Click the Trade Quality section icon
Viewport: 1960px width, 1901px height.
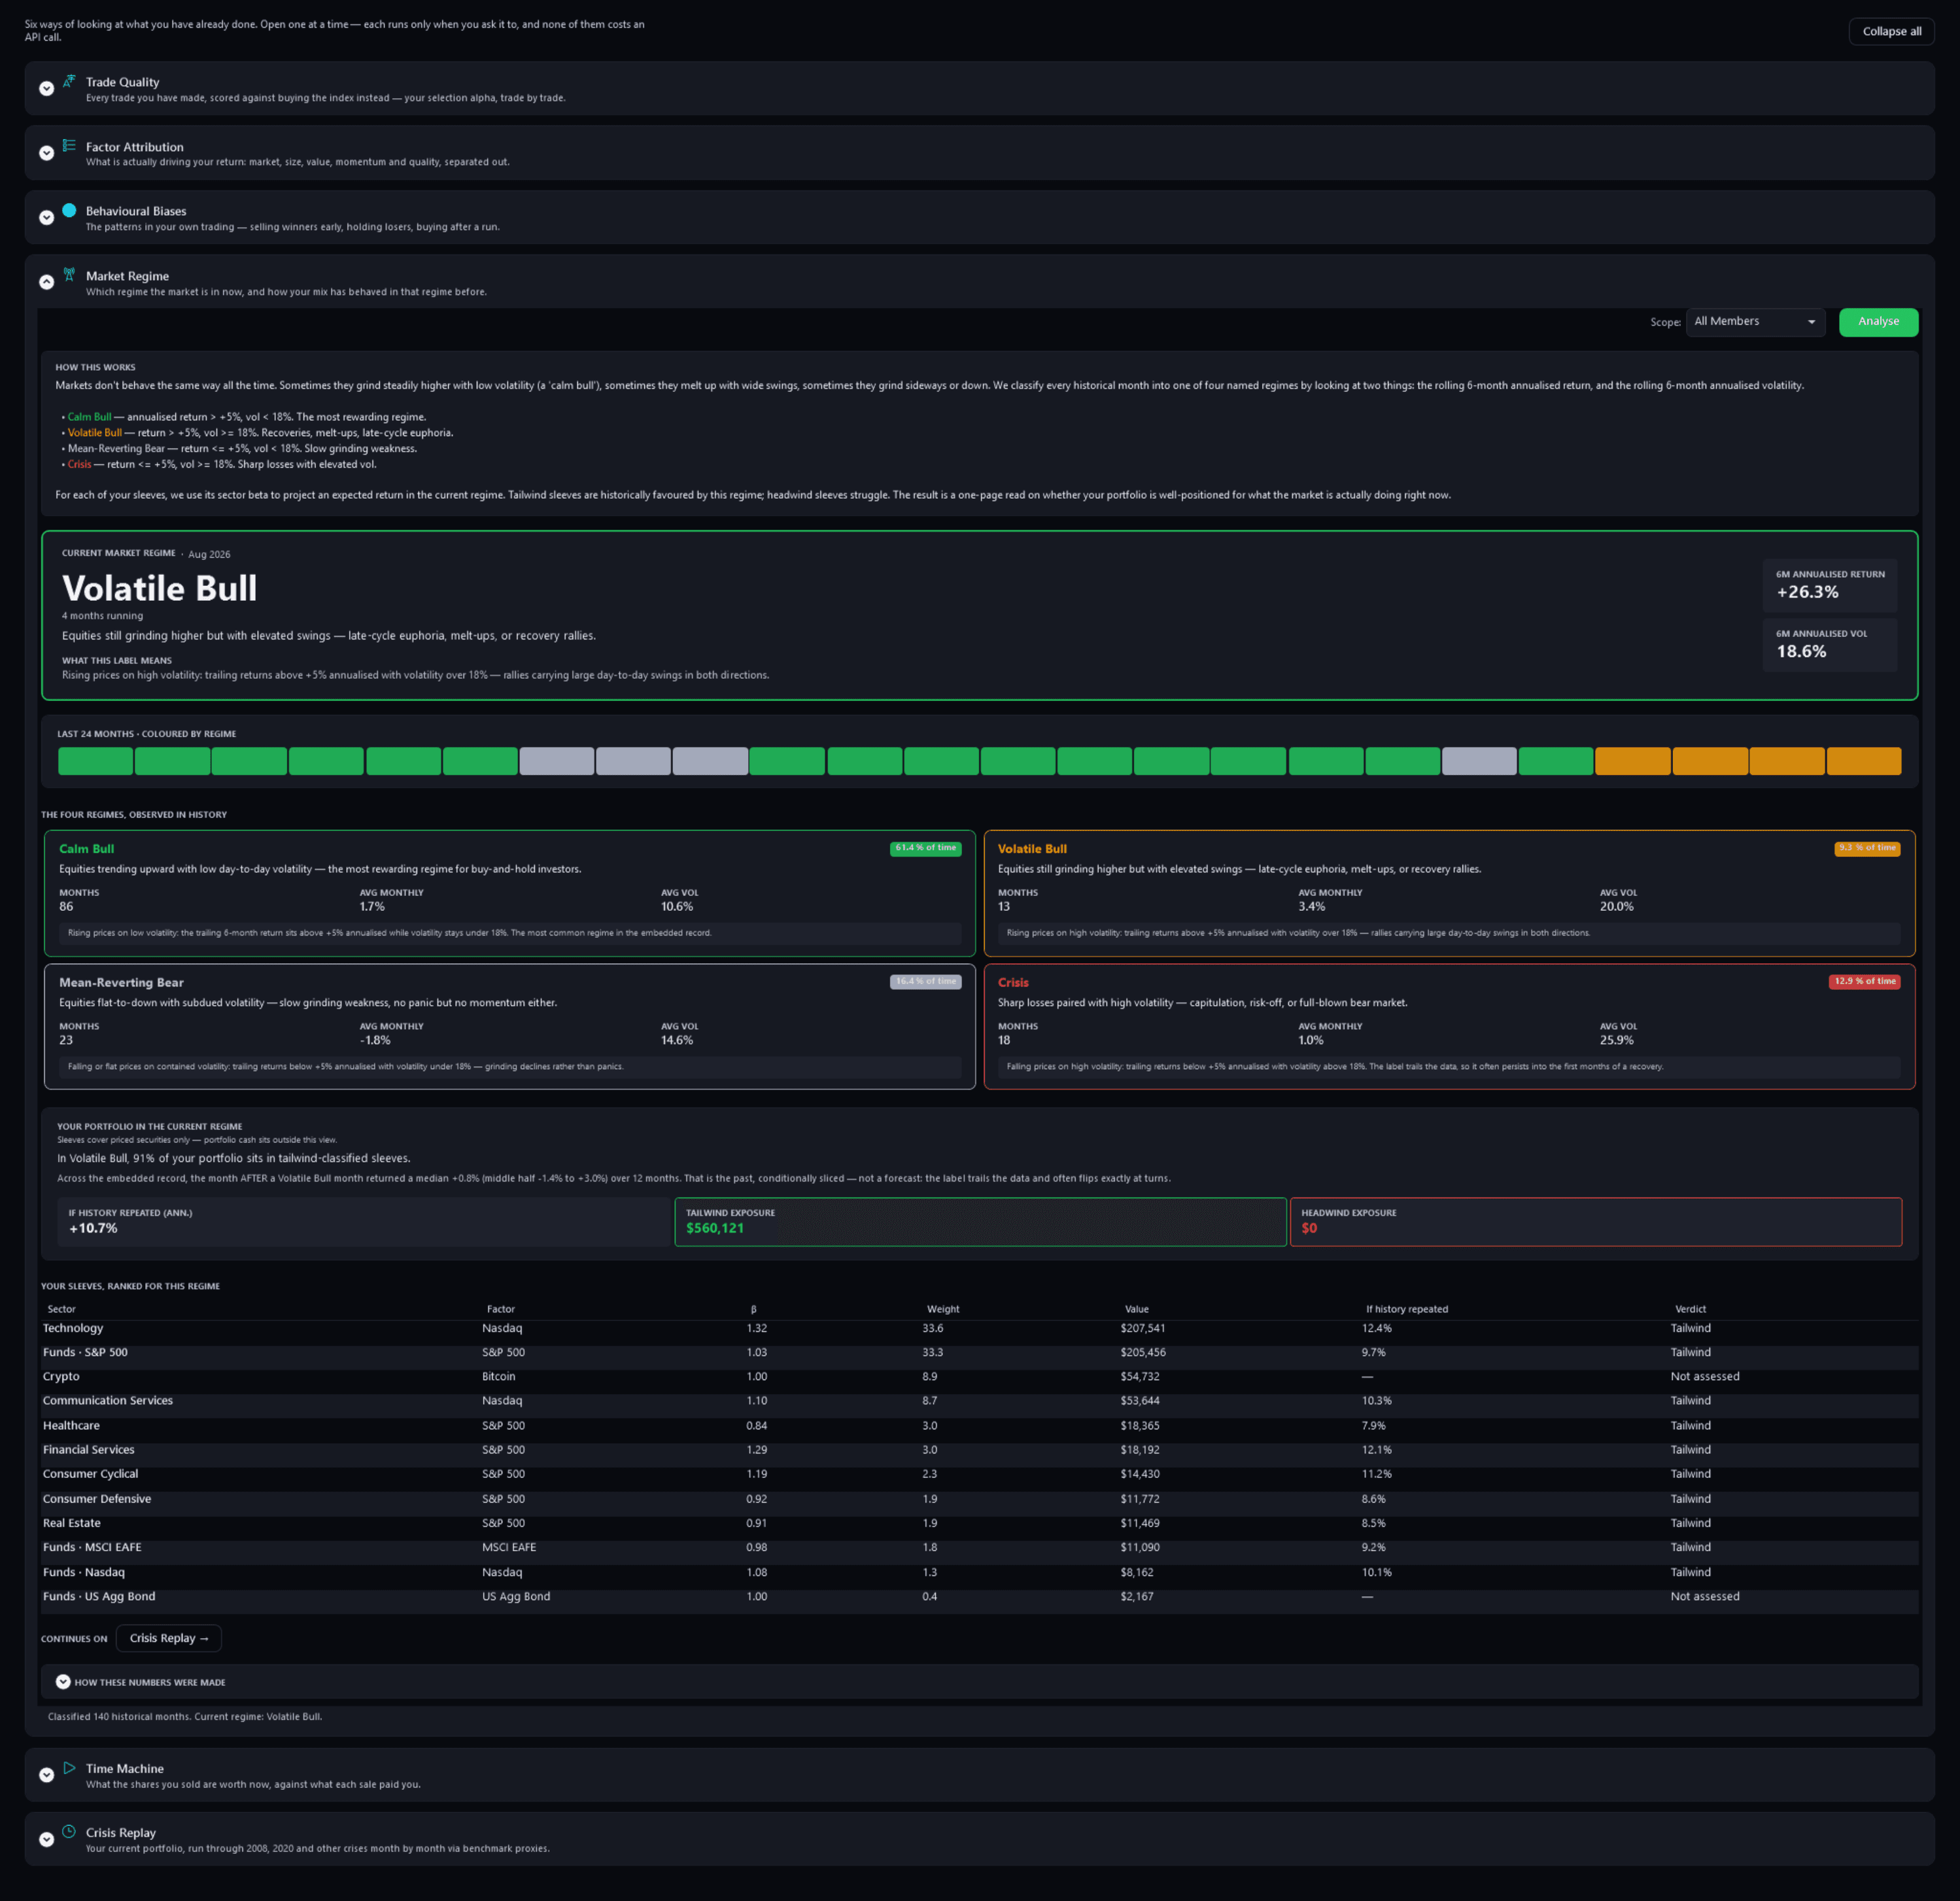69,81
